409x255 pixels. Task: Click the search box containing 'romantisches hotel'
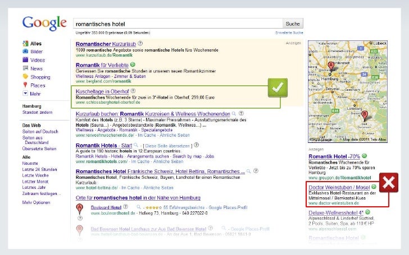click(178, 24)
